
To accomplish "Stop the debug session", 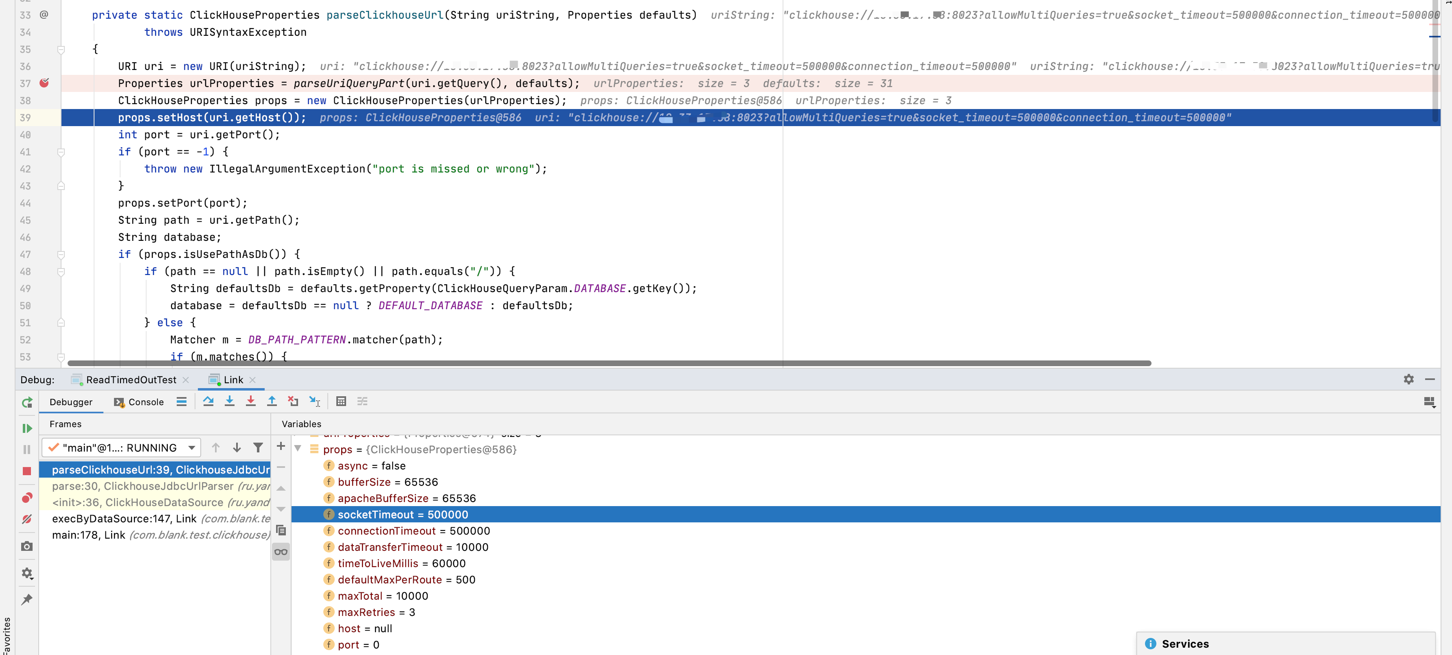I will [x=27, y=471].
